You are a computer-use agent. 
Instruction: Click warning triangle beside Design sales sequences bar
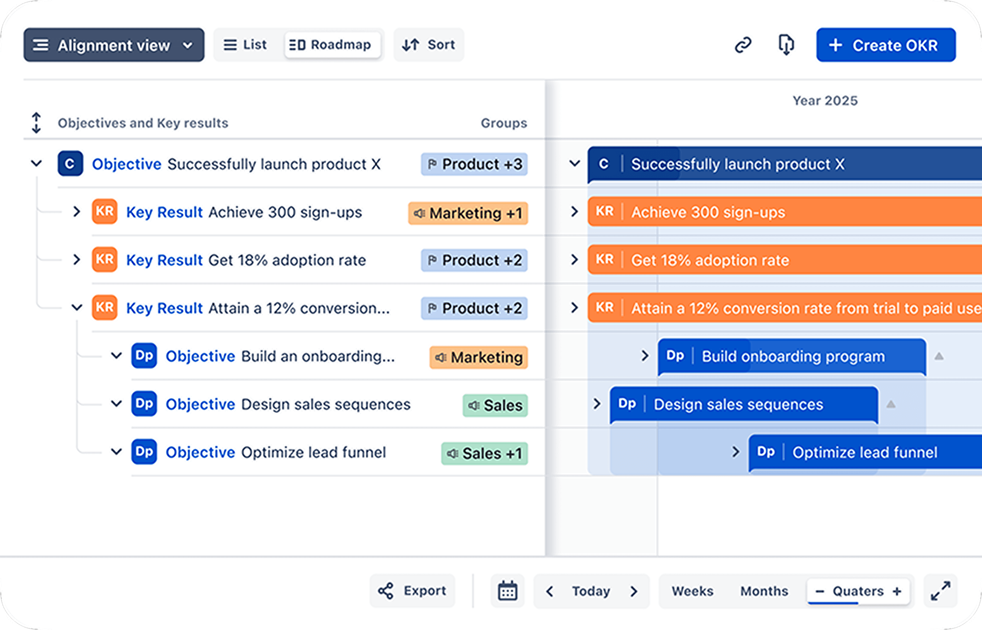pyautogui.click(x=891, y=404)
